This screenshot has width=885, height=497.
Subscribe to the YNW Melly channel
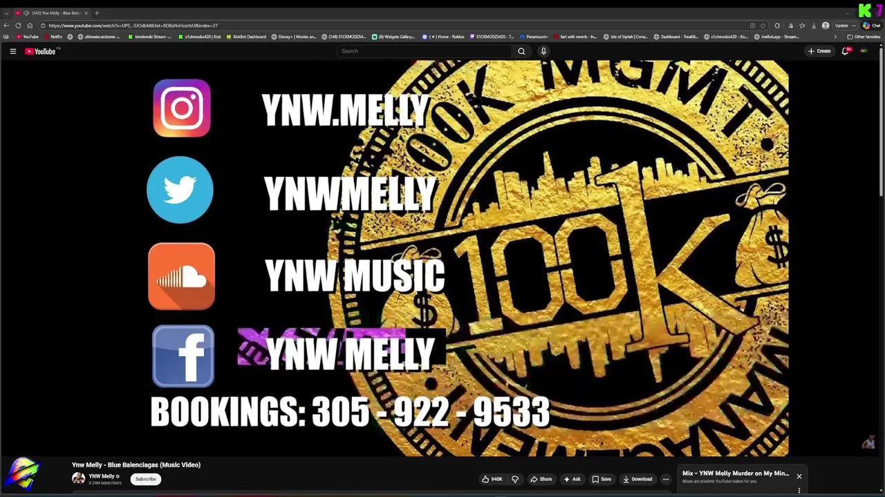[x=145, y=479]
